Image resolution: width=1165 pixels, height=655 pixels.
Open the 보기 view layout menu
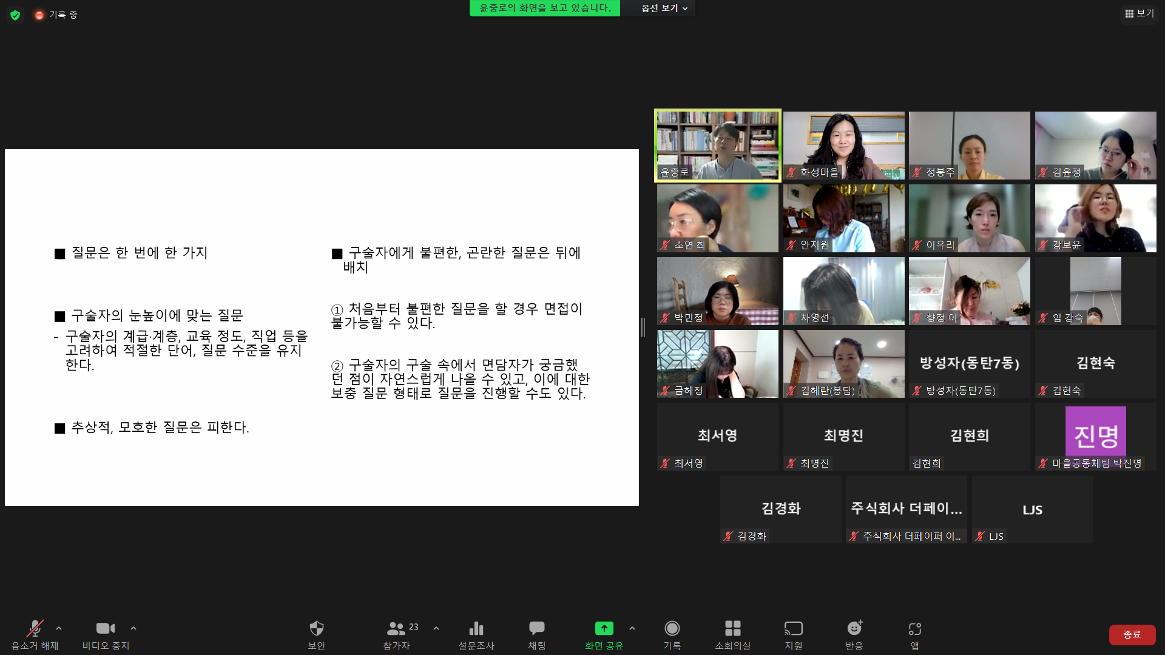click(x=1140, y=13)
